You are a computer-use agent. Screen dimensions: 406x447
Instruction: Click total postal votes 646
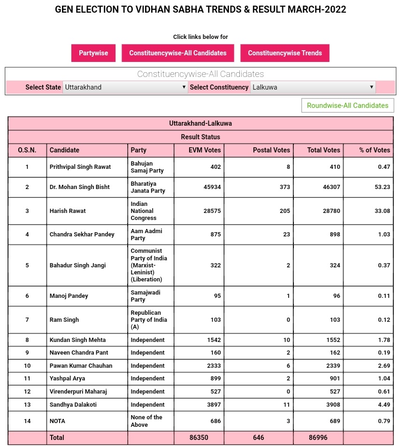[259, 438]
